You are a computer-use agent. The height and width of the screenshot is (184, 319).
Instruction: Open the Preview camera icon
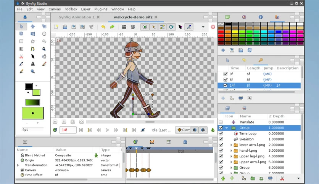(133, 27)
